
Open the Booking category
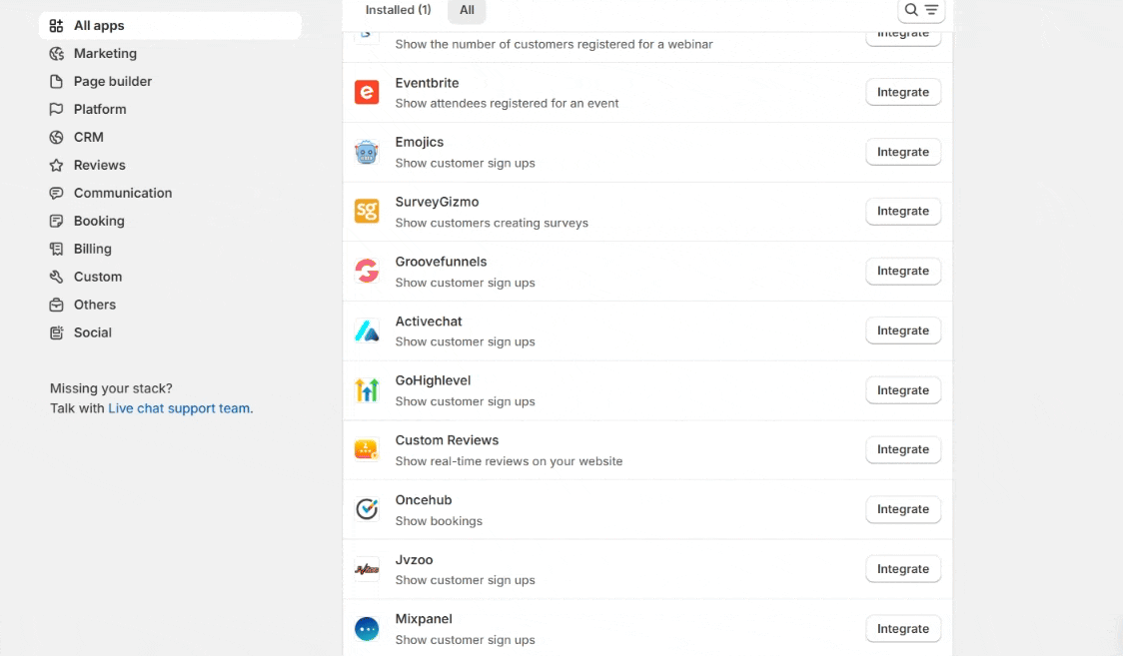click(170, 221)
